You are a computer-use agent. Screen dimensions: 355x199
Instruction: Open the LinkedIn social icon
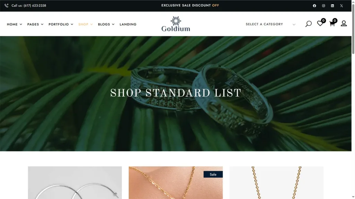point(332,6)
